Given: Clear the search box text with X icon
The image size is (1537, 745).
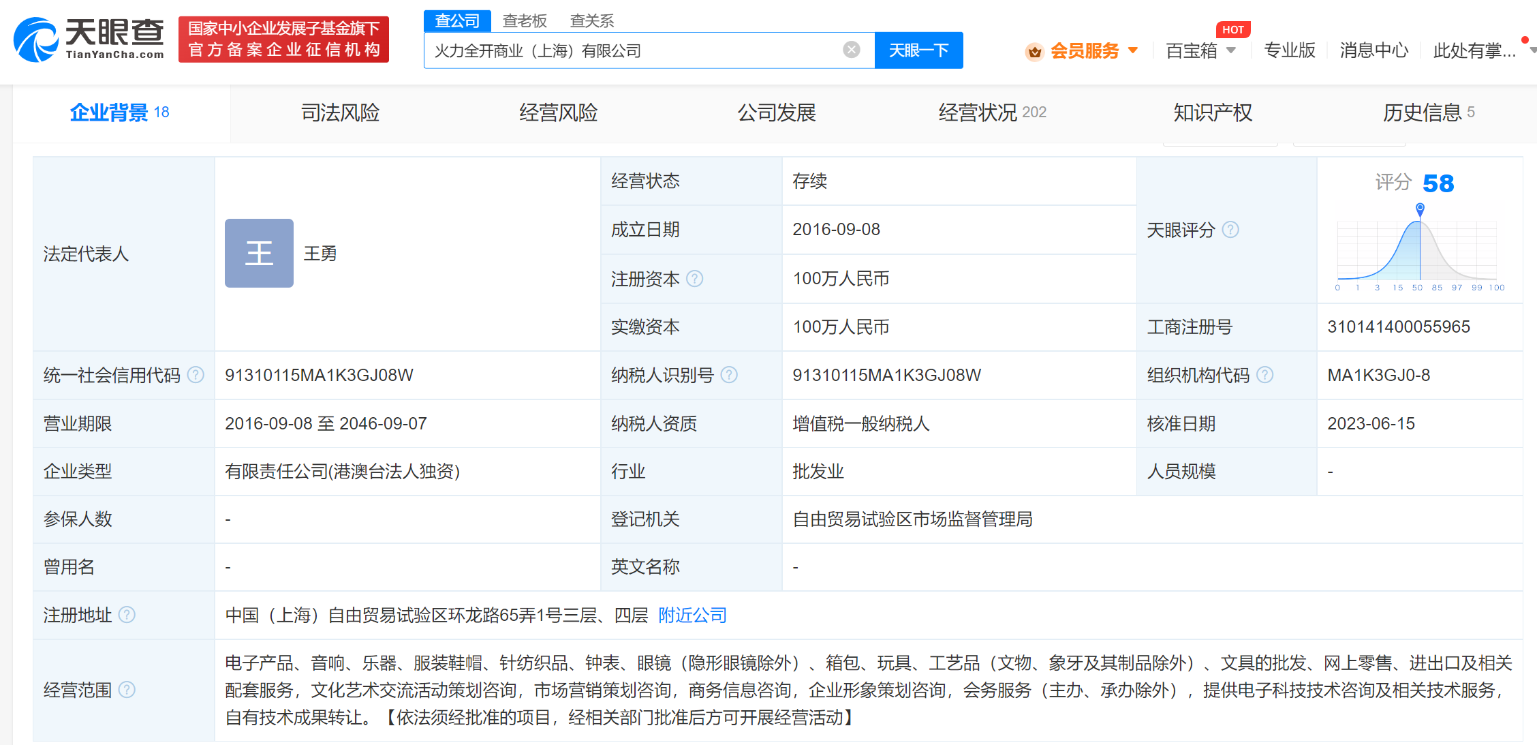Looking at the screenshot, I should point(851,50).
